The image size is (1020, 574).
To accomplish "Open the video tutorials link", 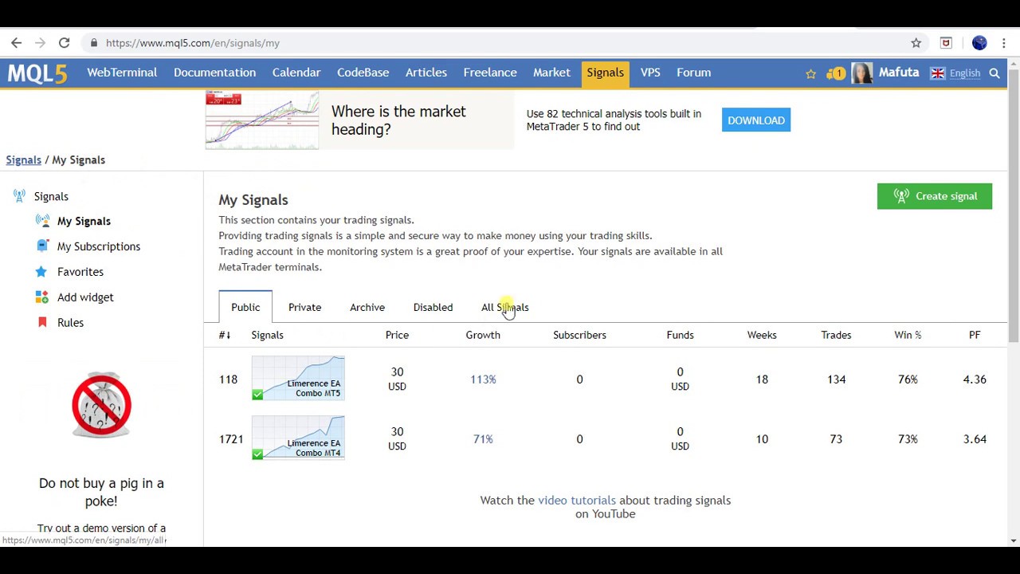I will tap(577, 500).
